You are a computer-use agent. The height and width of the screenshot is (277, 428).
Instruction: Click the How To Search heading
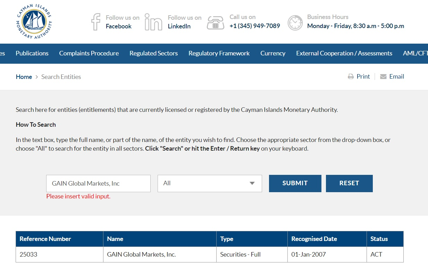(x=36, y=125)
